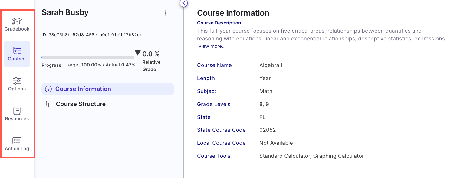Switch to the Course Structure tab
Viewport: 457px width, 178px height.
tap(81, 104)
